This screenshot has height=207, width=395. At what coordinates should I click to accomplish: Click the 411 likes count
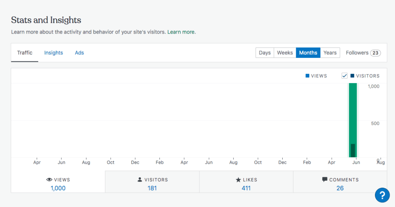pos(246,188)
